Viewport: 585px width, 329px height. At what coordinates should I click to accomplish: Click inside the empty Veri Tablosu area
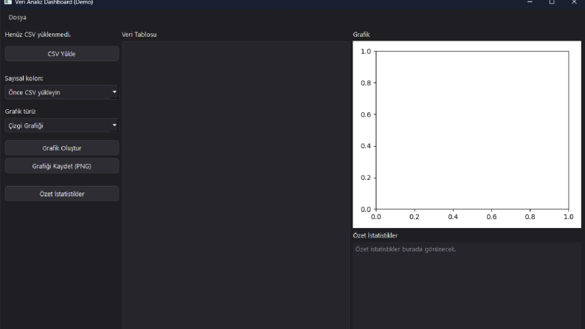tap(235, 185)
